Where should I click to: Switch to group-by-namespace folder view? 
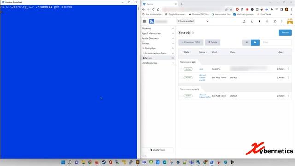click(255, 42)
